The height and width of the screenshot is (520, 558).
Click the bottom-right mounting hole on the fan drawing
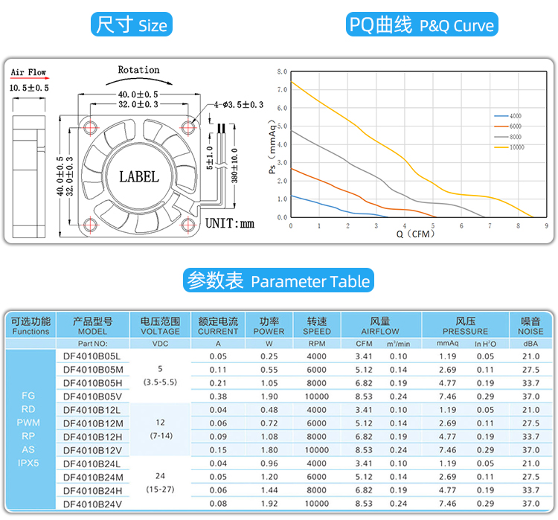186,222
